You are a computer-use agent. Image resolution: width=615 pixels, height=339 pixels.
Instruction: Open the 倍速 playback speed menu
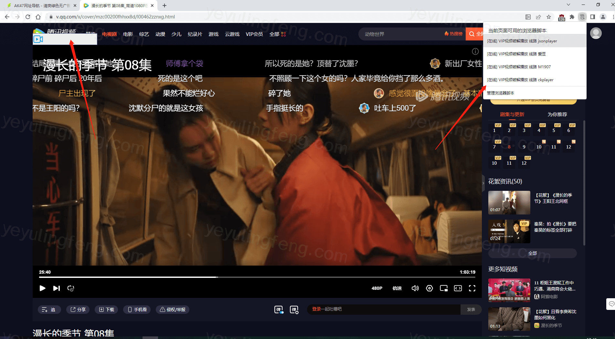coord(397,288)
